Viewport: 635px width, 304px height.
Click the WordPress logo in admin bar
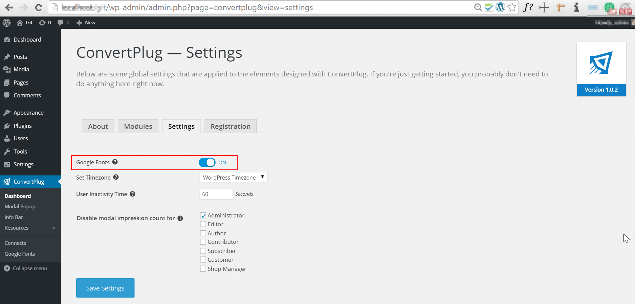point(7,23)
